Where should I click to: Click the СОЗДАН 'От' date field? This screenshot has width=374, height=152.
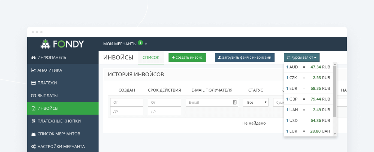[127, 102]
